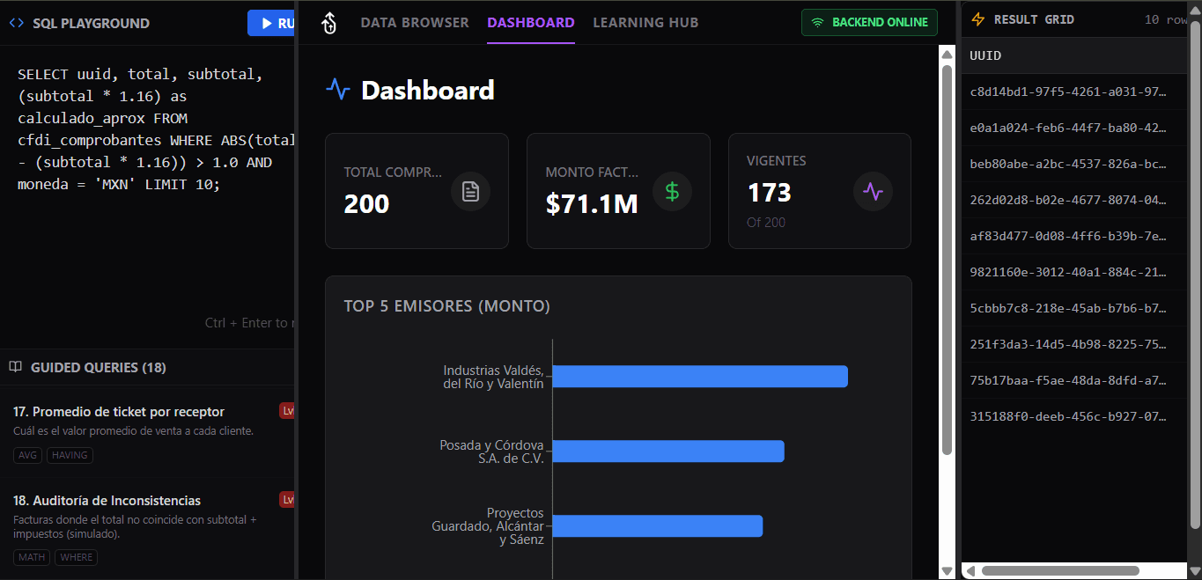Open guided query 18 Auditoría de Inconsistencias
This screenshot has width=1202, height=580.
point(107,501)
